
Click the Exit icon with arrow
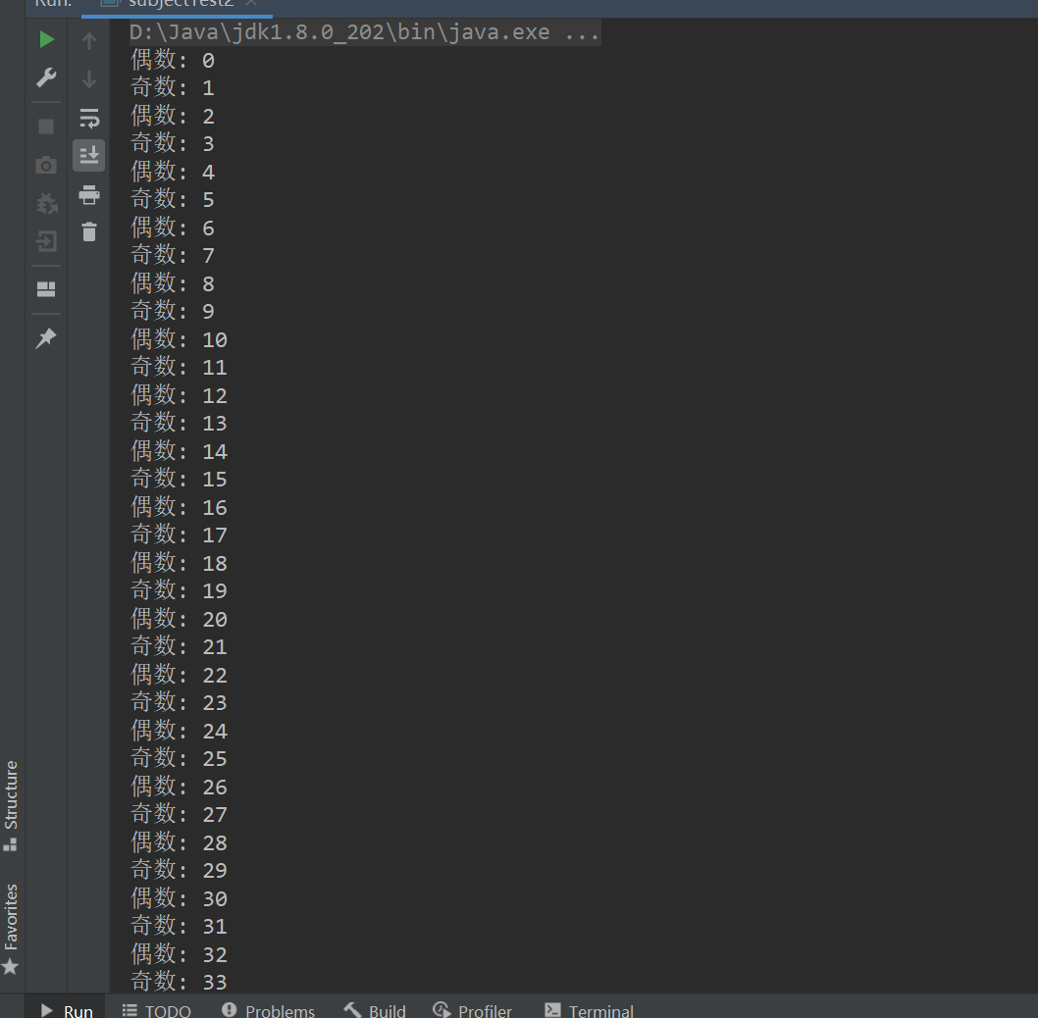[x=46, y=241]
